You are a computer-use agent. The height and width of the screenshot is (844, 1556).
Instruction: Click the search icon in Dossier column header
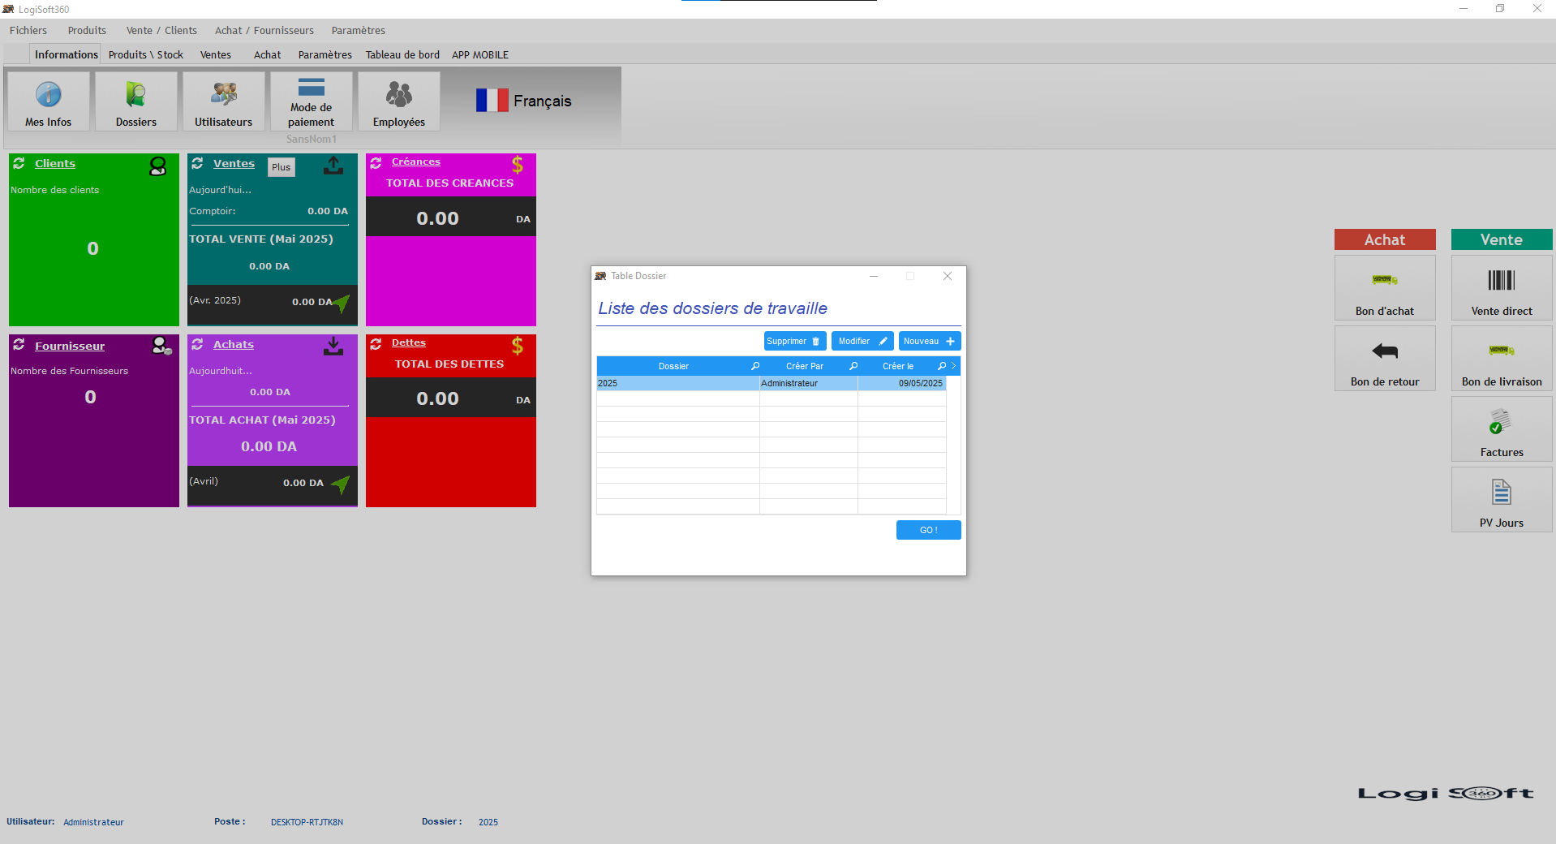coord(754,366)
